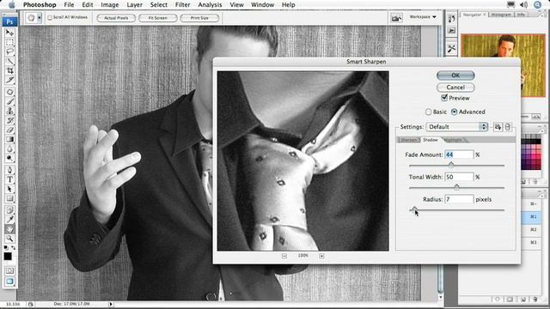550x309 pixels.
Task: Click the volume icon in the menu bar
Action: point(523,4)
